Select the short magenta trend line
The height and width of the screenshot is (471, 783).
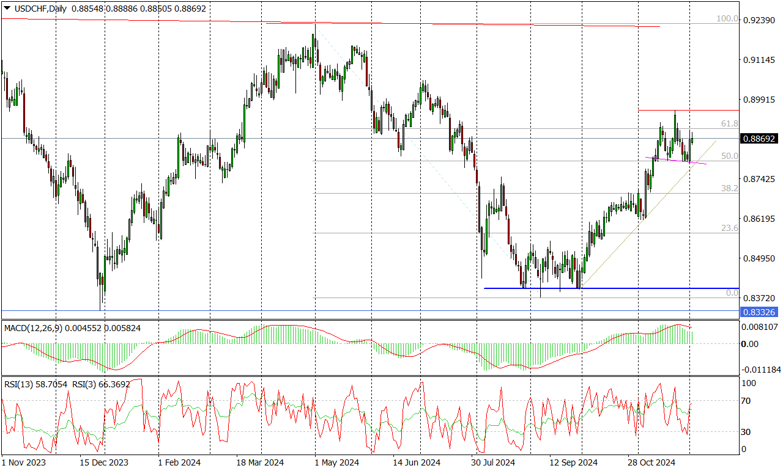coord(676,161)
